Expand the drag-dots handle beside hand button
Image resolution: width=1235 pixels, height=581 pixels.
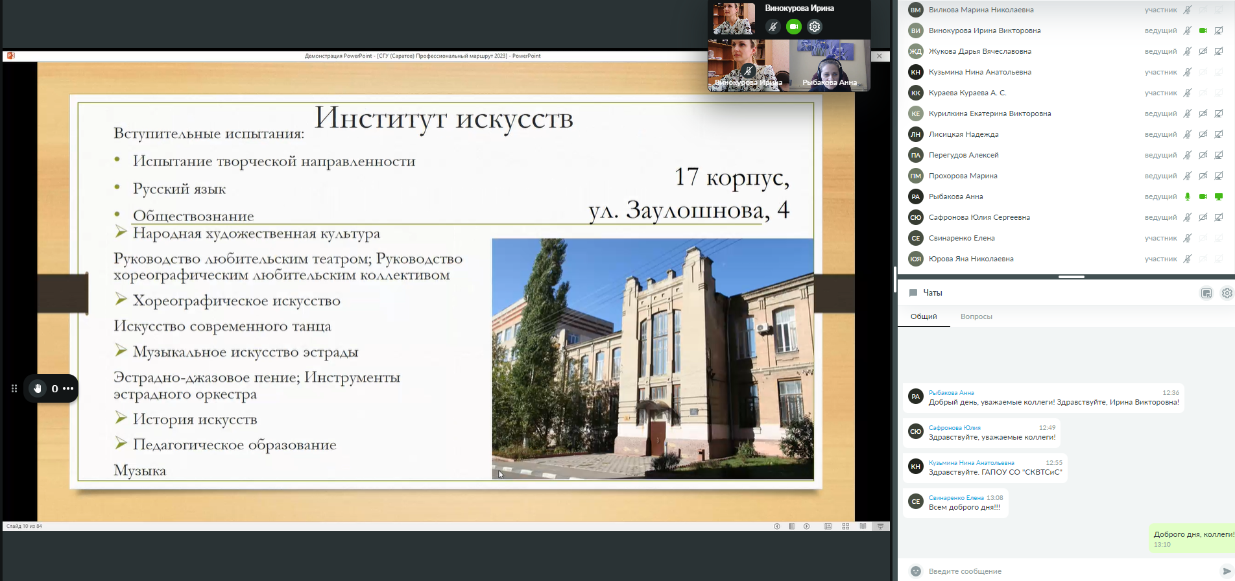(14, 388)
